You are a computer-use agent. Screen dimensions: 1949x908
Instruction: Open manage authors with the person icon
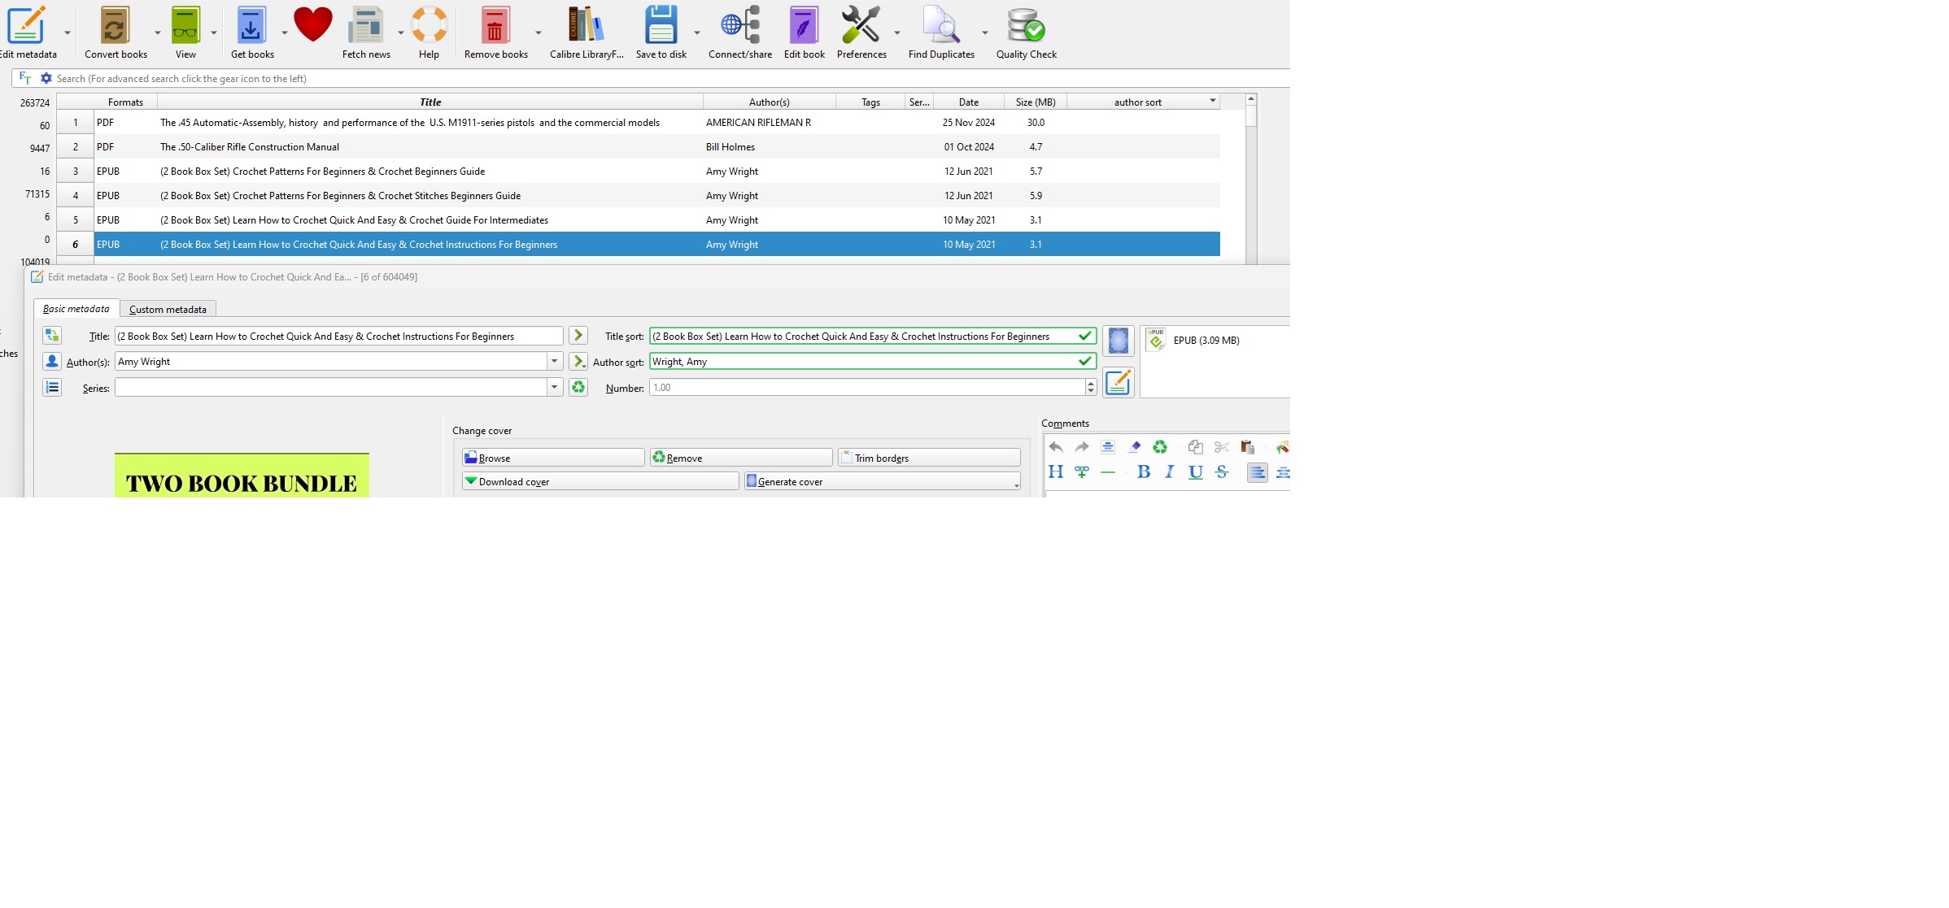pyautogui.click(x=52, y=361)
